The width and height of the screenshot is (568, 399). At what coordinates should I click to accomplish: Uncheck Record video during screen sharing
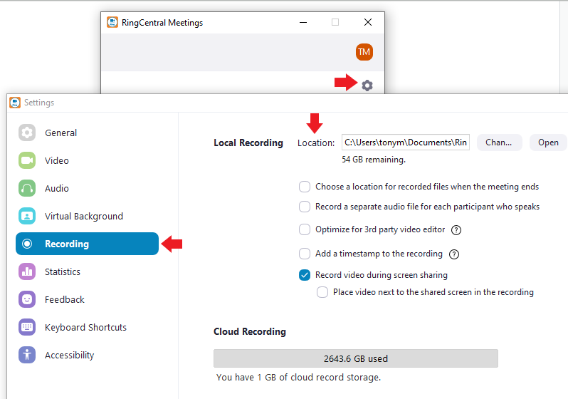(x=305, y=275)
